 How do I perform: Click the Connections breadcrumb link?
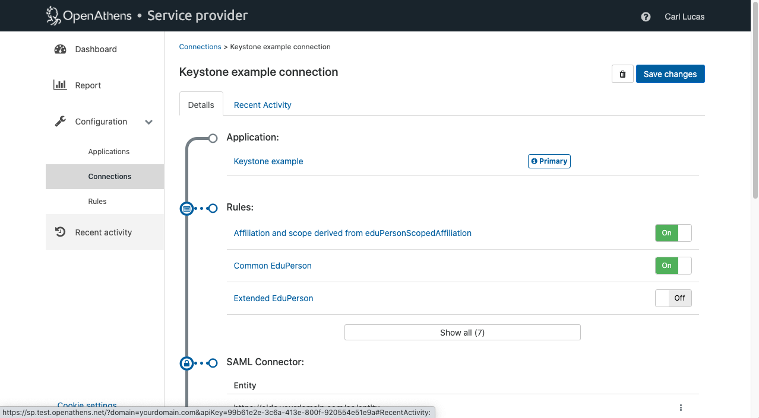tap(200, 47)
